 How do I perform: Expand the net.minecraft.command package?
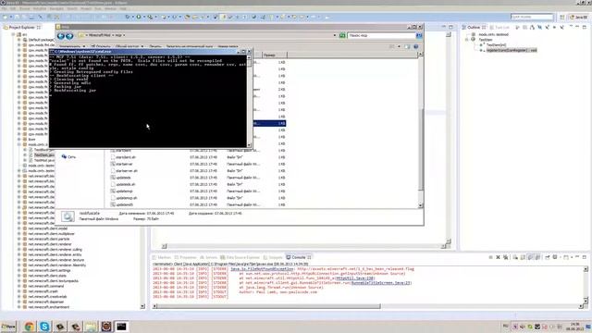point(18,286)
